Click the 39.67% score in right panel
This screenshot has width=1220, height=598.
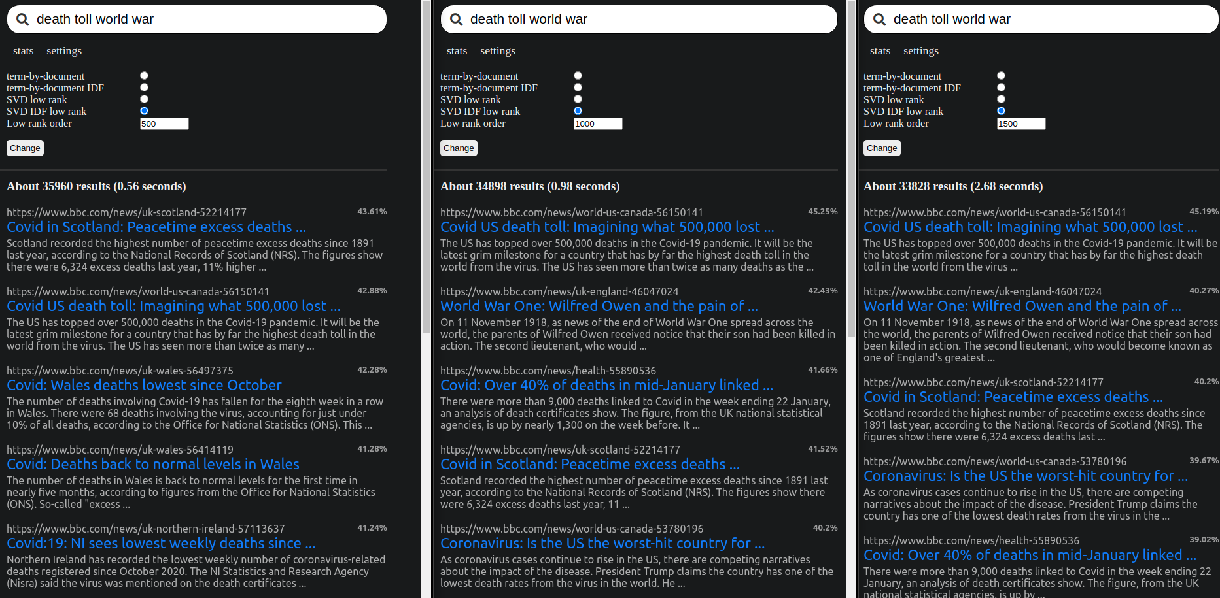pyautogui.click(x=1204, y=461)
